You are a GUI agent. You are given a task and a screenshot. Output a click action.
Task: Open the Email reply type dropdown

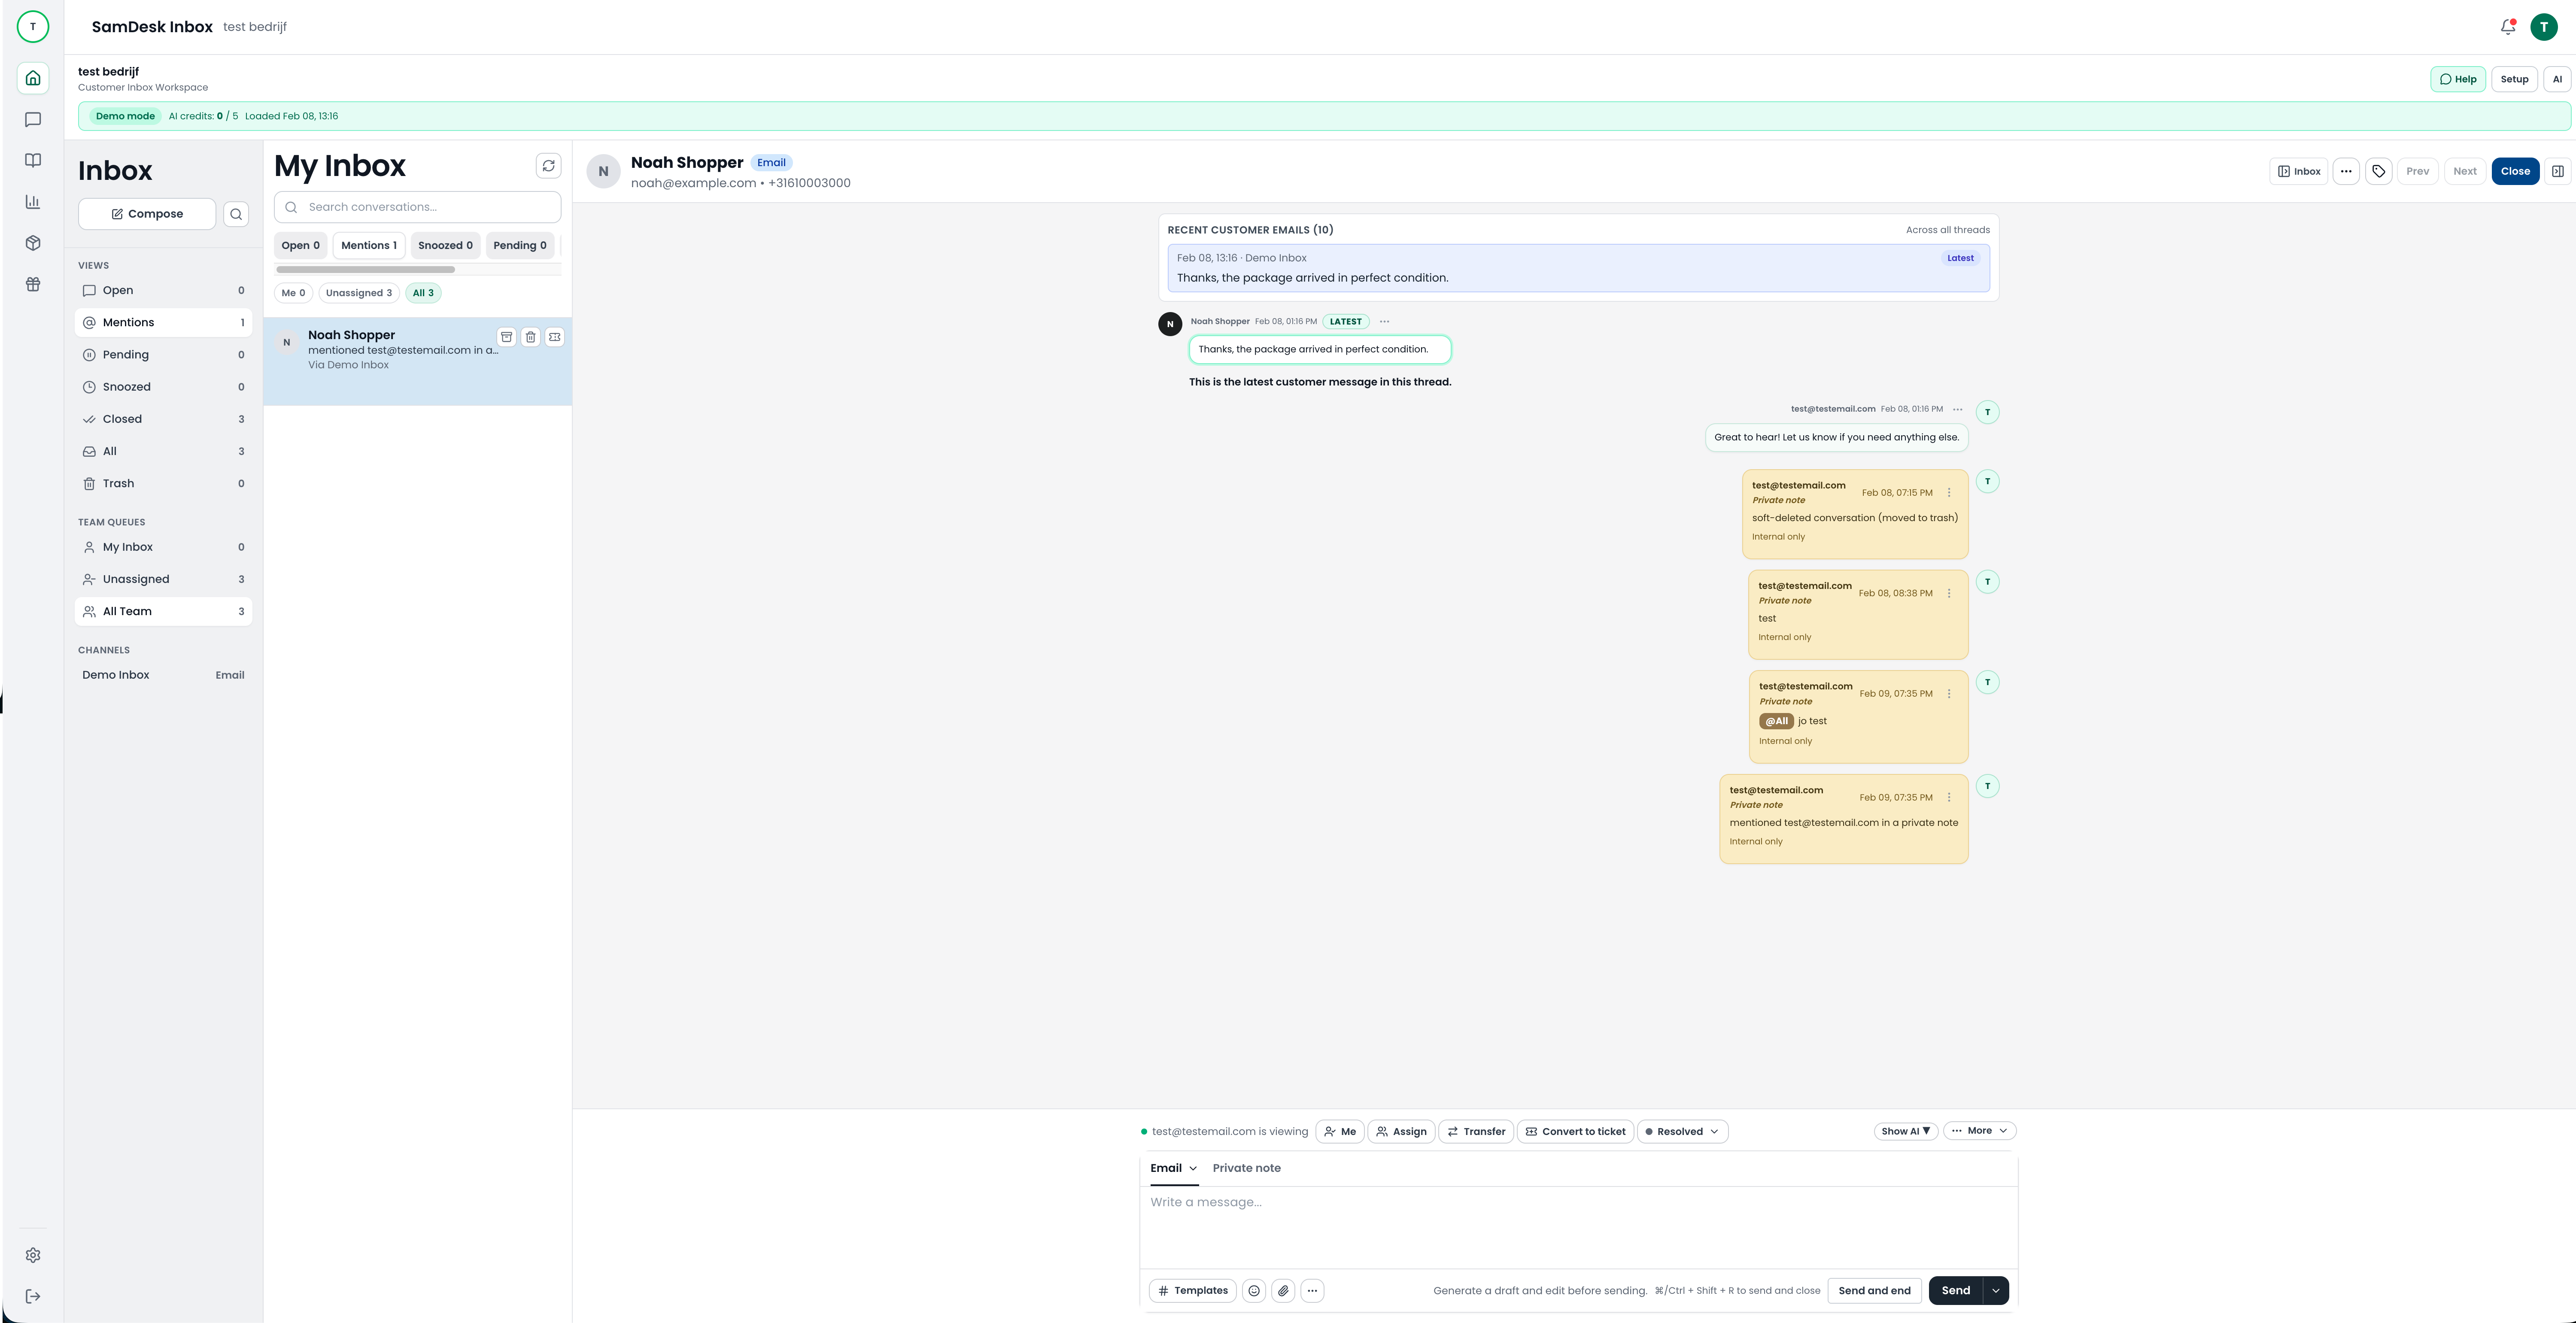tap(1173, 1168)
